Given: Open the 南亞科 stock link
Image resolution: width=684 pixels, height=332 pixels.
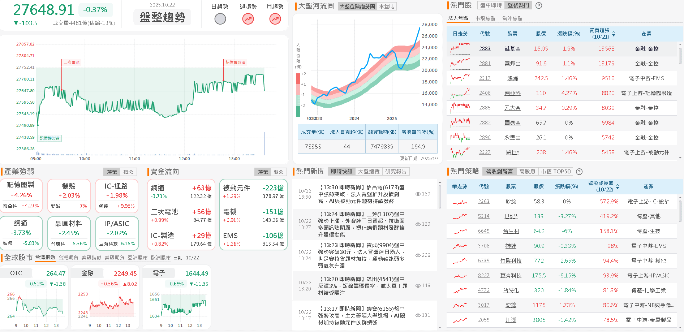Looking at the screenshot, I should coord(512,93).
